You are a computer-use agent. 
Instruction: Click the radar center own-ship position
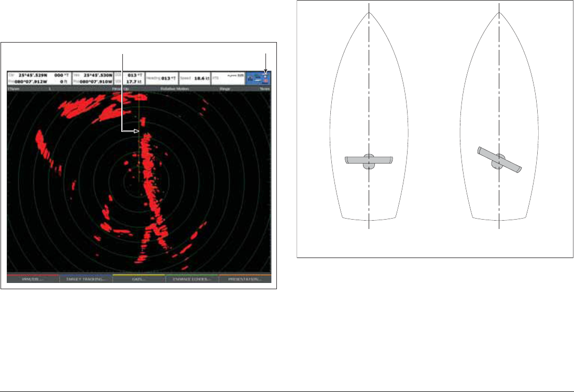139,181
